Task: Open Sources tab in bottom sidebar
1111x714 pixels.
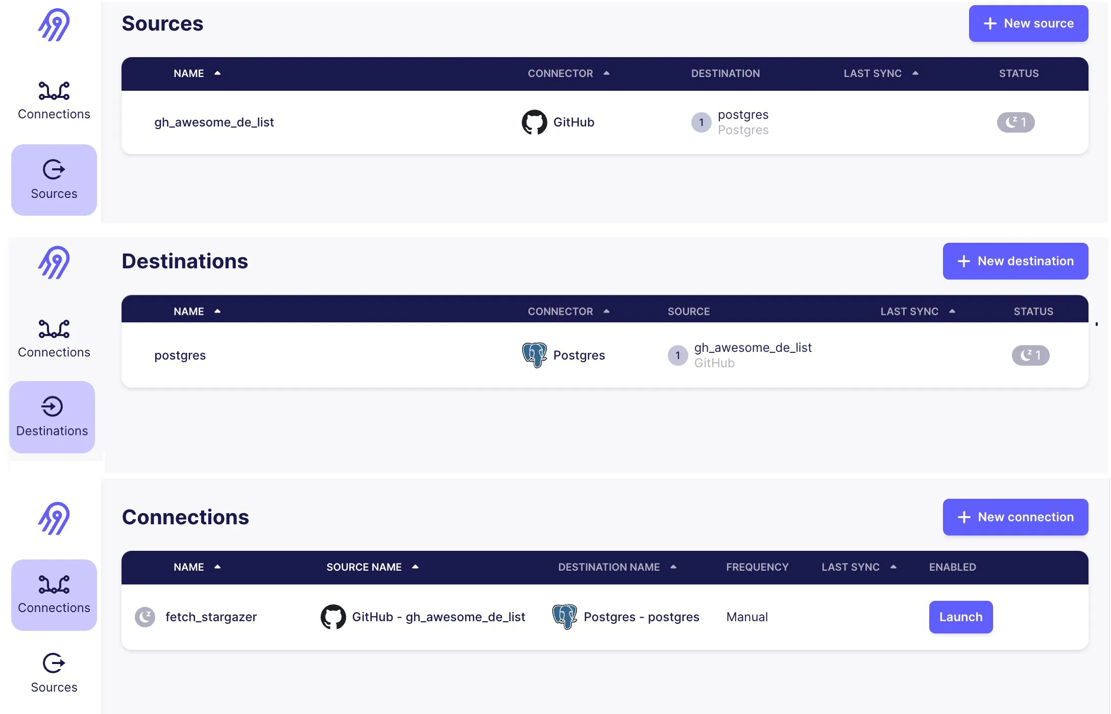Action: 54,673
